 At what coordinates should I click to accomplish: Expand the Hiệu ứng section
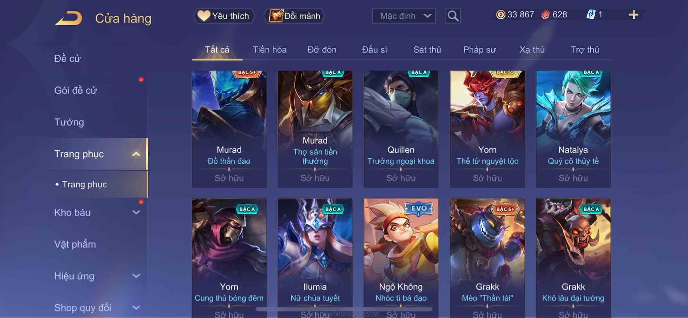pyautogui.click(x=136, y=276)
